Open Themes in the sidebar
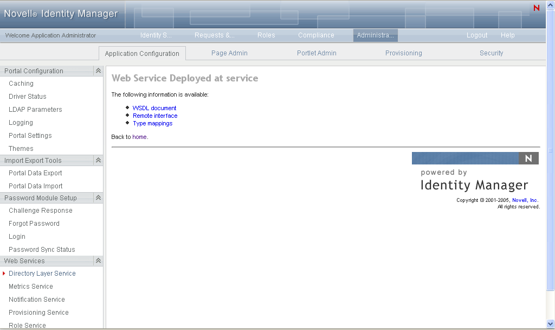 [21, 149]
